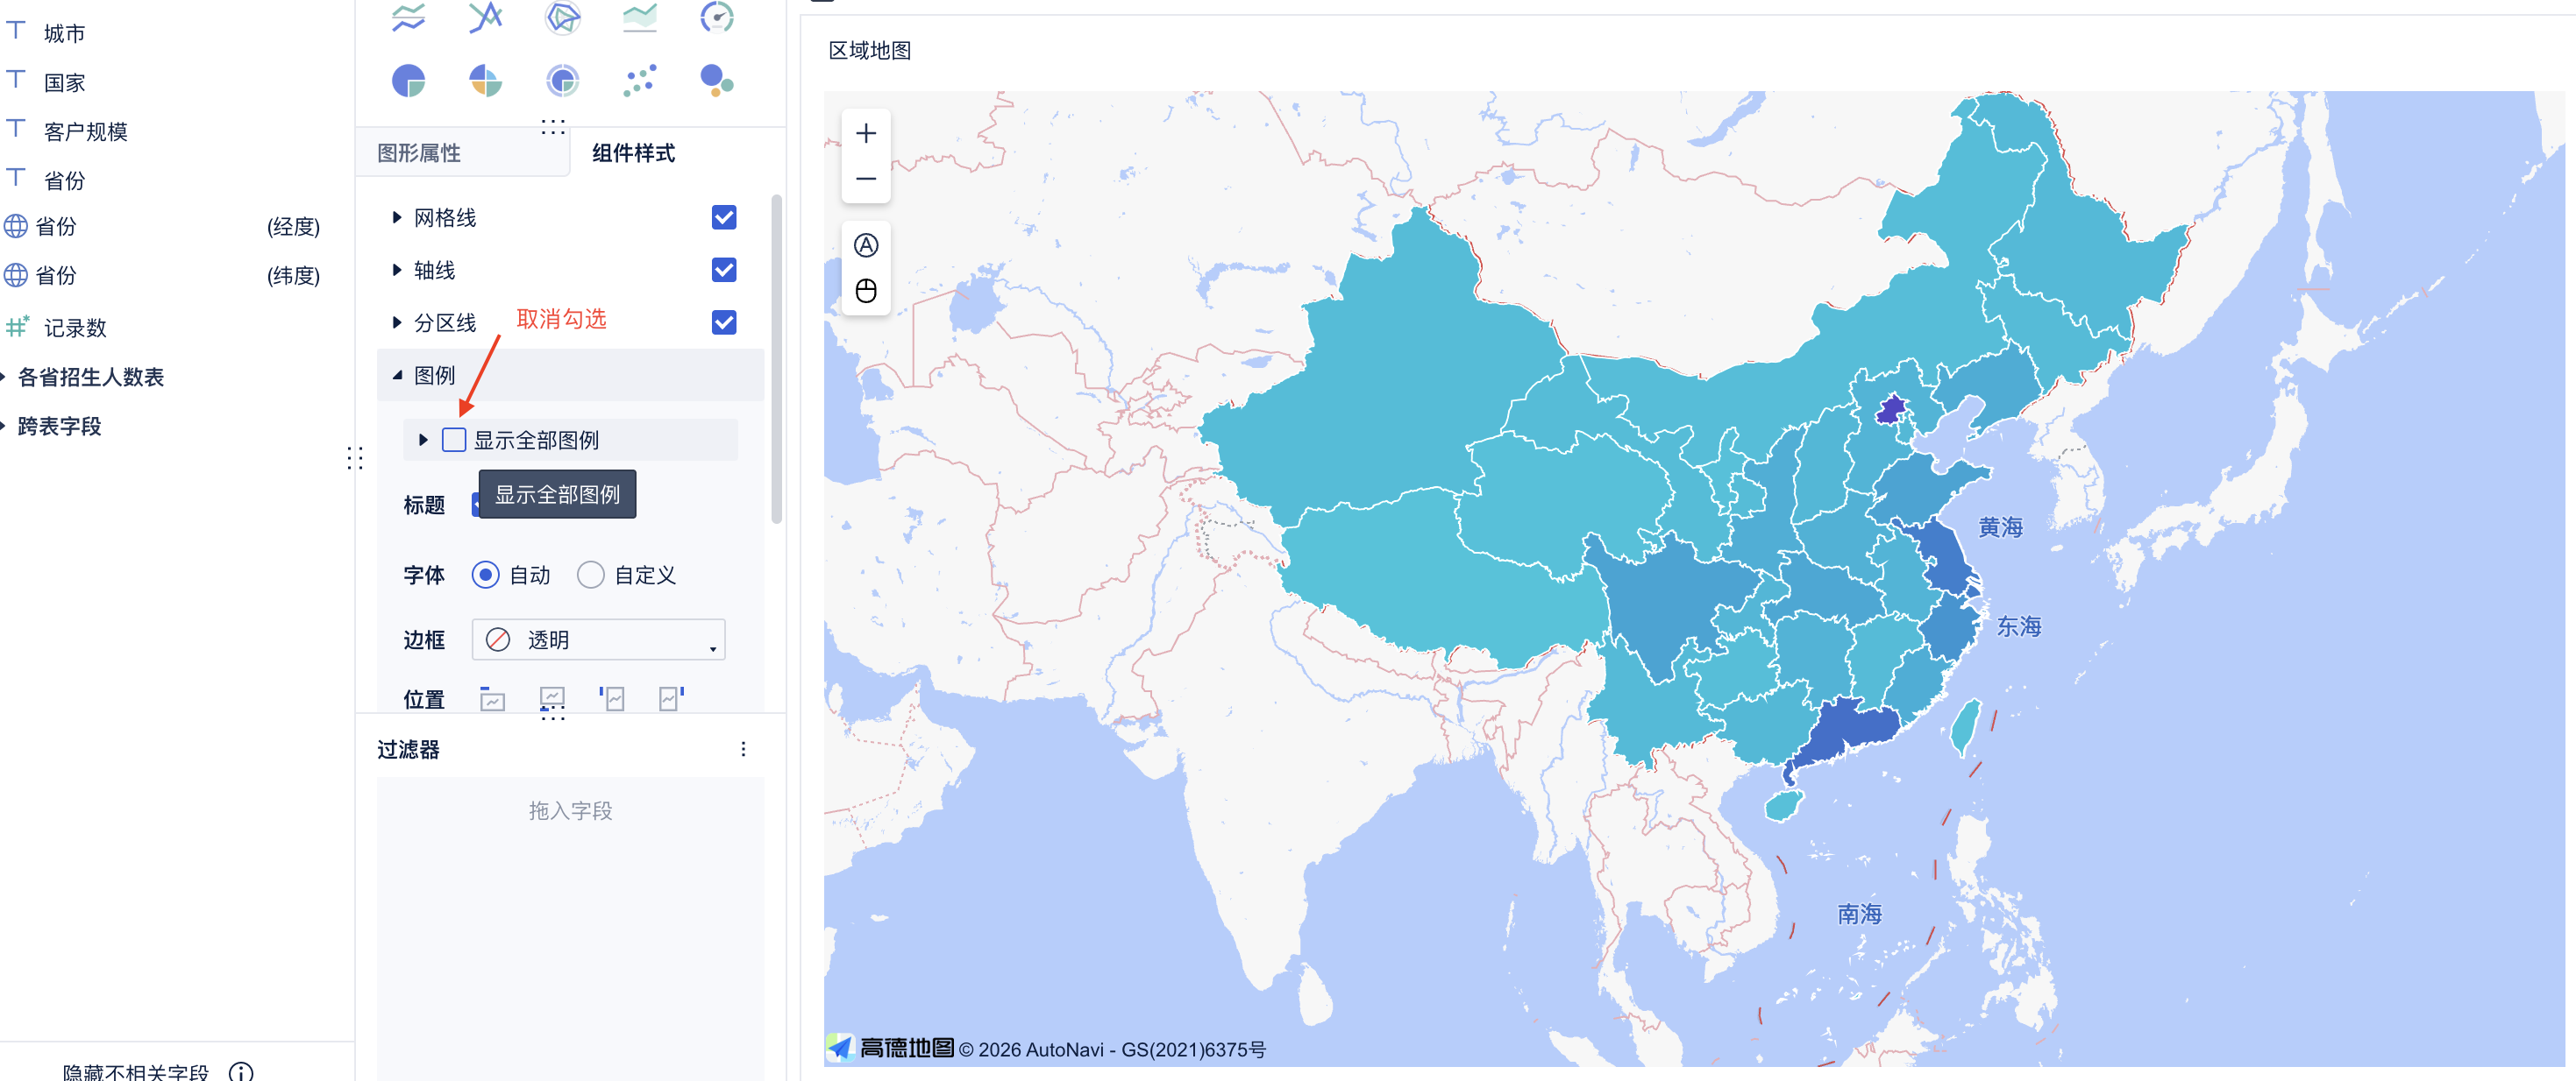Select the 自定义 font radio button
Screen dimensions: 2576x1081
click(x=590, y=576)
